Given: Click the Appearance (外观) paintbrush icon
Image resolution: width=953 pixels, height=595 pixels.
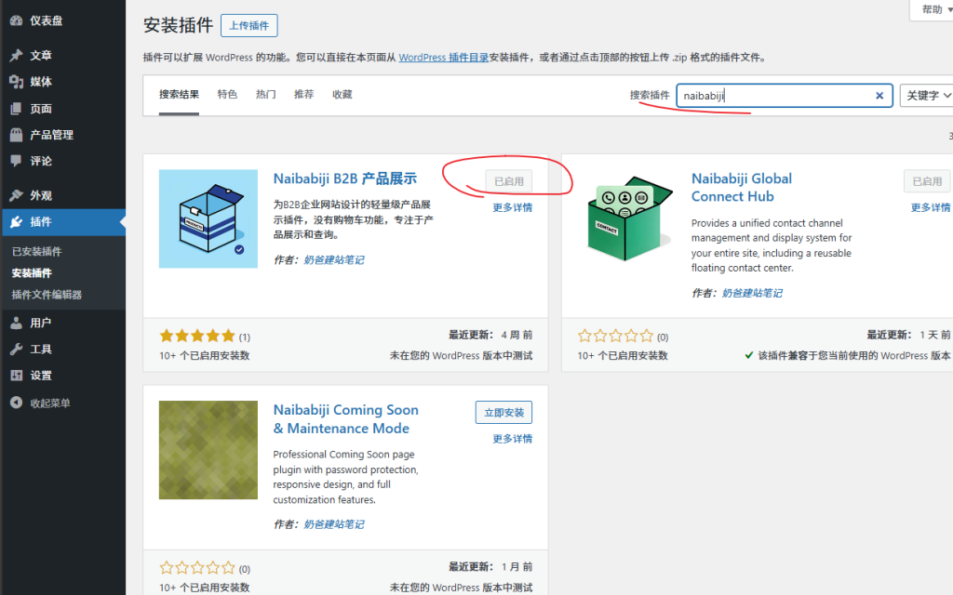Looking at the screenshot, I should 16,196.
